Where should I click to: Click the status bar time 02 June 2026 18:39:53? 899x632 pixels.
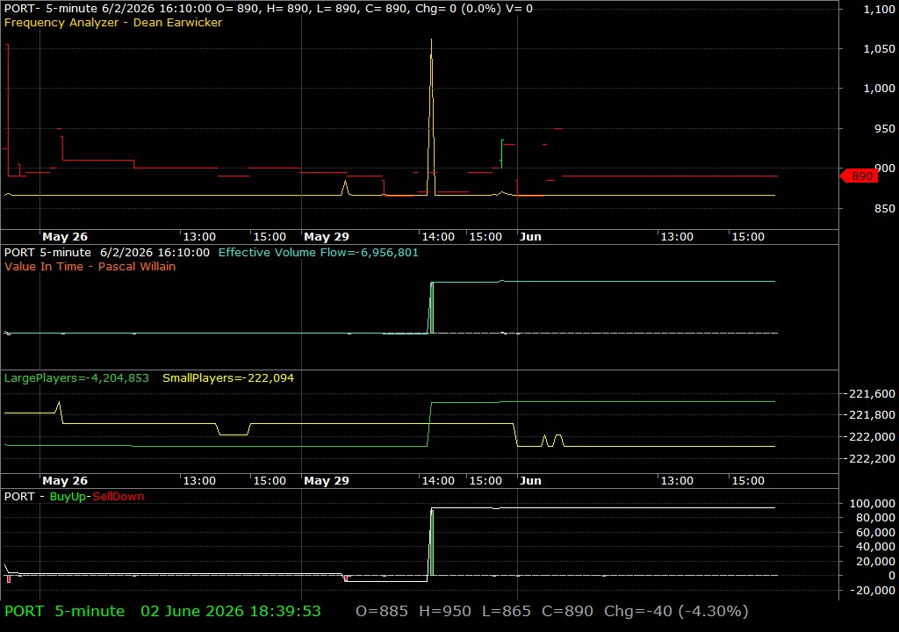231,611
